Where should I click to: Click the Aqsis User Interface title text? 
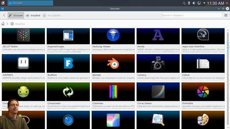pyautogui.click(x=193, y=46)
